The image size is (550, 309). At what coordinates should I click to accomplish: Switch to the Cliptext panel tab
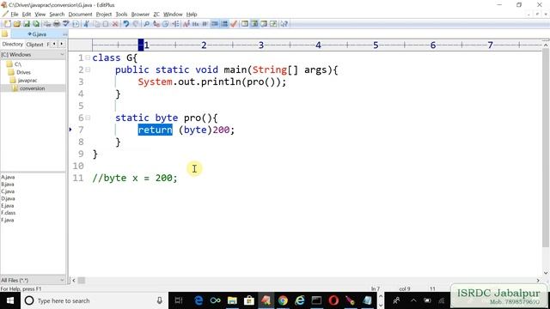[x=34, y=45]
